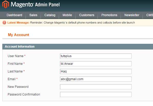Focus the First Name field
153x106 pixels.
pyautogui.click(x=96, y=64)
